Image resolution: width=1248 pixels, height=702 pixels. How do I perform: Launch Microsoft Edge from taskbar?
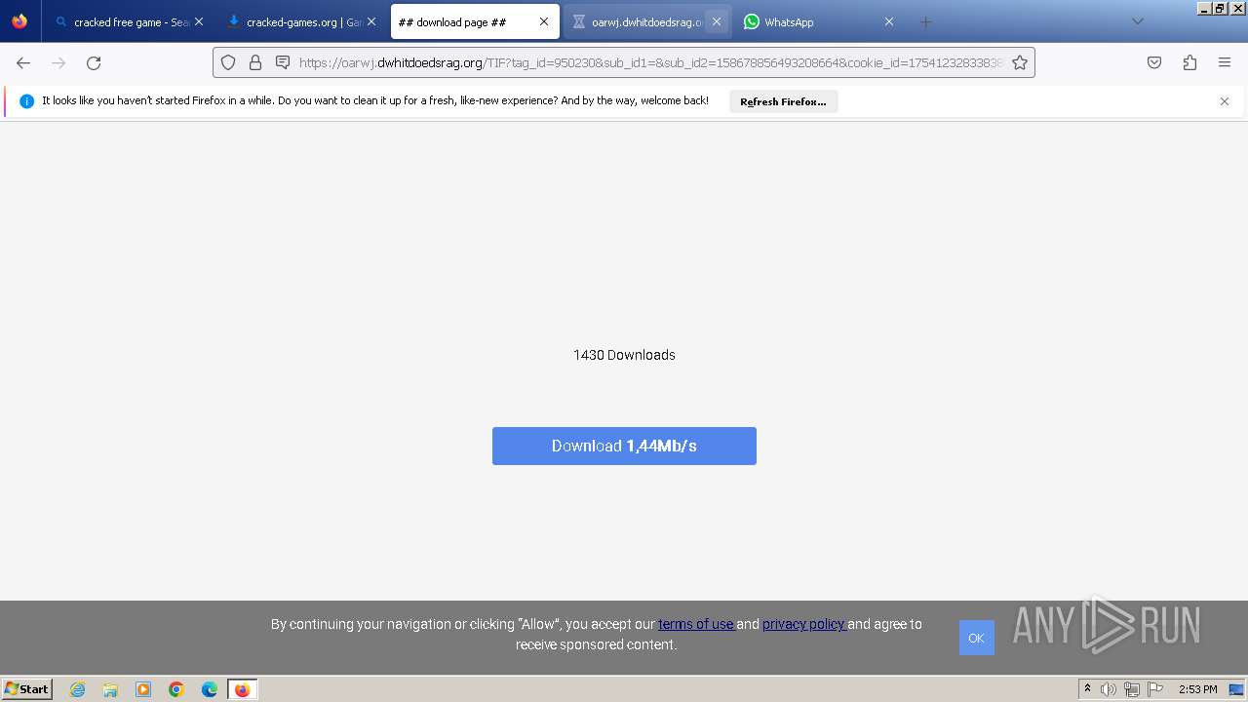(210, 689)
